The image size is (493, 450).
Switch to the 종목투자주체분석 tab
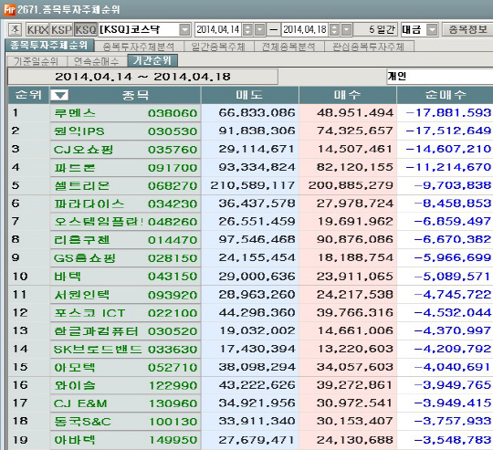139,47
